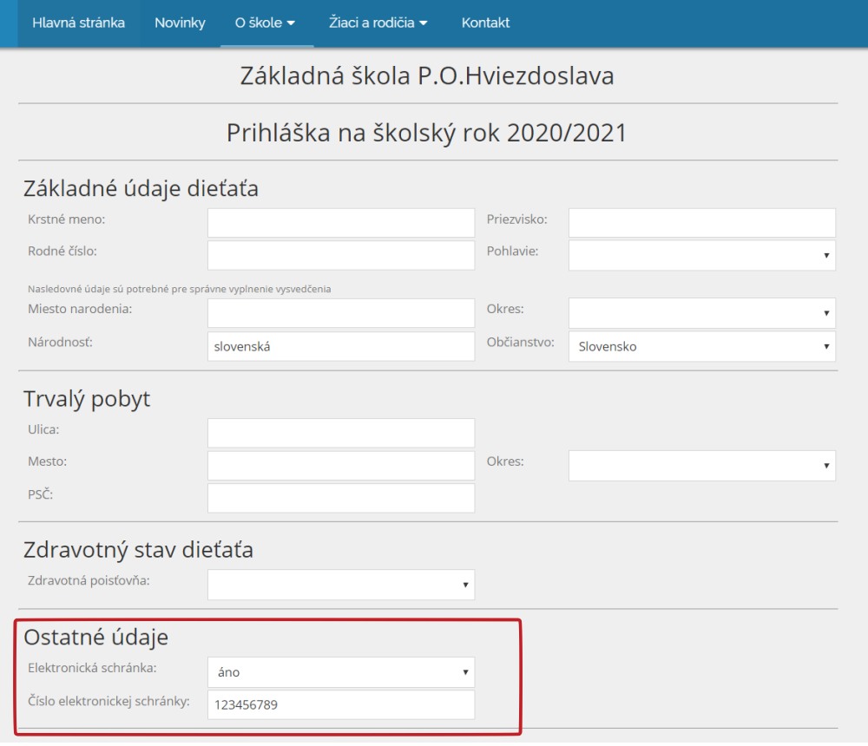The width and height of the screenshot is (868, 746).
Task: Expand the O škole menu
Action: [x=265, y=23]
